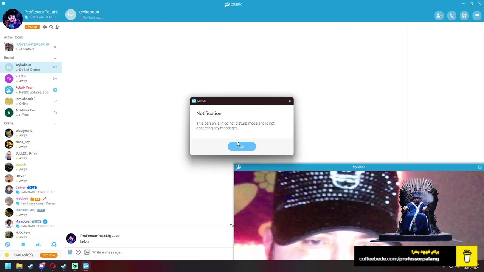The width and height of the screenshot is (484, 272).
Task: Select Ebi VIP contact
Action: (31, 178)
